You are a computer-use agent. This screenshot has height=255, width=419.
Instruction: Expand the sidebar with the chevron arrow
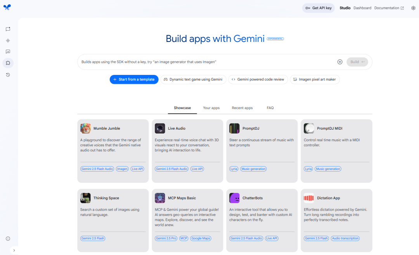coord(14,250)
